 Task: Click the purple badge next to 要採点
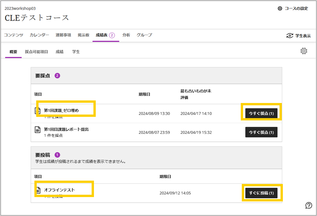(x=57, y=76)
